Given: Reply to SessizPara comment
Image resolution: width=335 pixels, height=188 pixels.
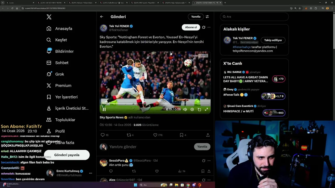Looking at the screenshot, I should point(111,171).
